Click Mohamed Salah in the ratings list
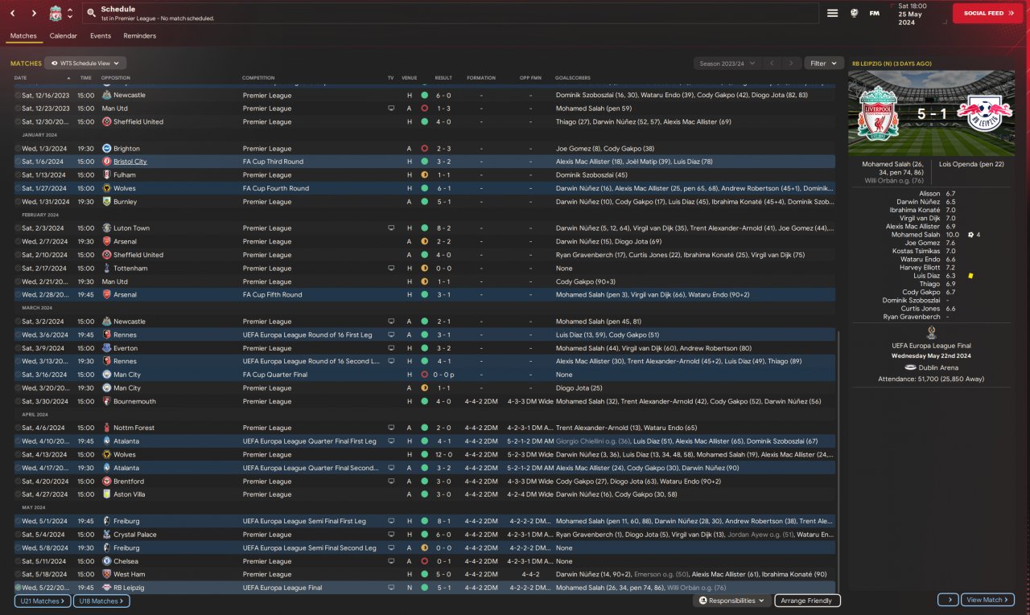The image size is (1030, 615). (x=916, y=235)
